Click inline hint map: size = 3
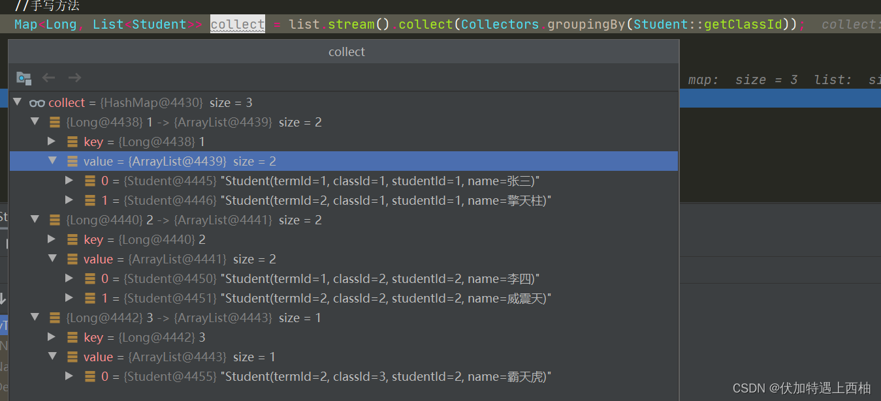This screenshot has width=881, height=401. pos(743,80)
